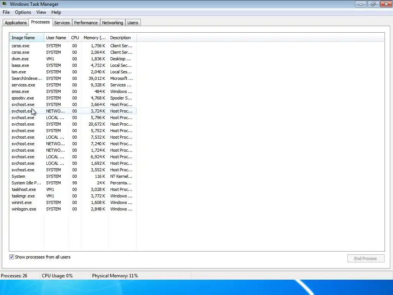Select the csrss.exe row using 1,756 K
The image size is (393, 295).
click(x=73, y=46)
